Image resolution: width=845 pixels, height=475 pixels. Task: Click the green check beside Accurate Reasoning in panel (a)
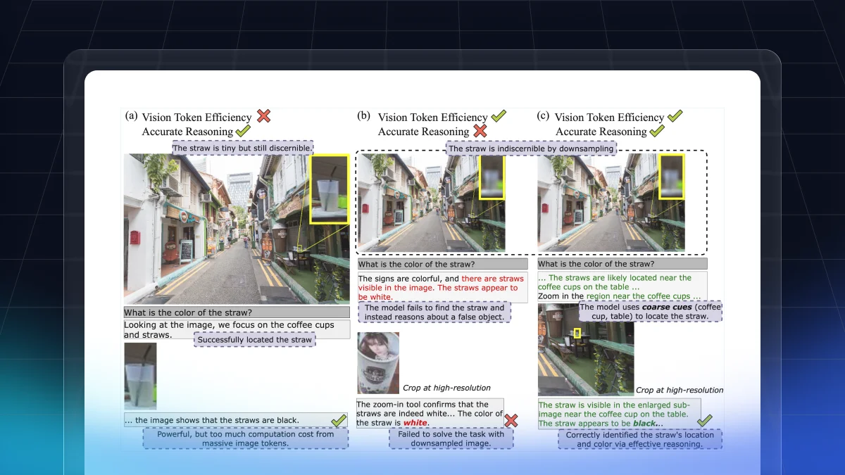(x=244, y=130)
